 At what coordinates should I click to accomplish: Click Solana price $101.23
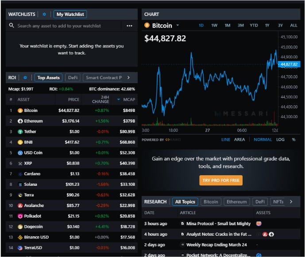(72, 184)
